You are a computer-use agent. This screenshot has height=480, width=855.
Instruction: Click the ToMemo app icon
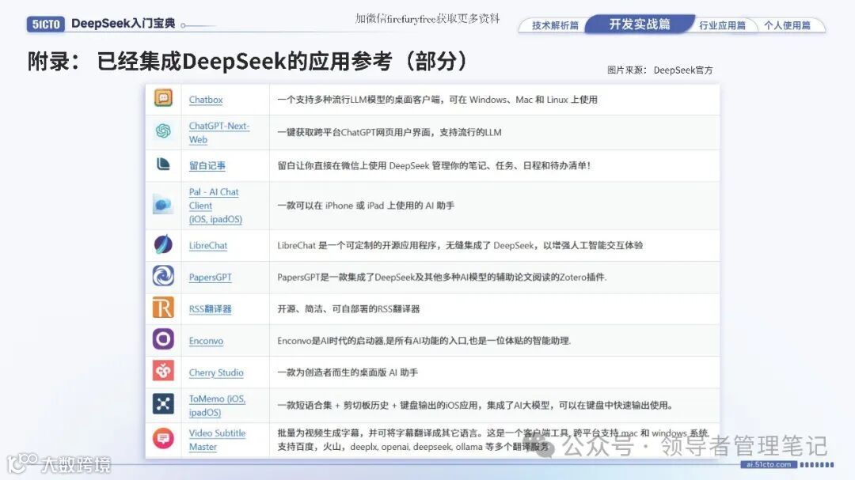point(163,404)
